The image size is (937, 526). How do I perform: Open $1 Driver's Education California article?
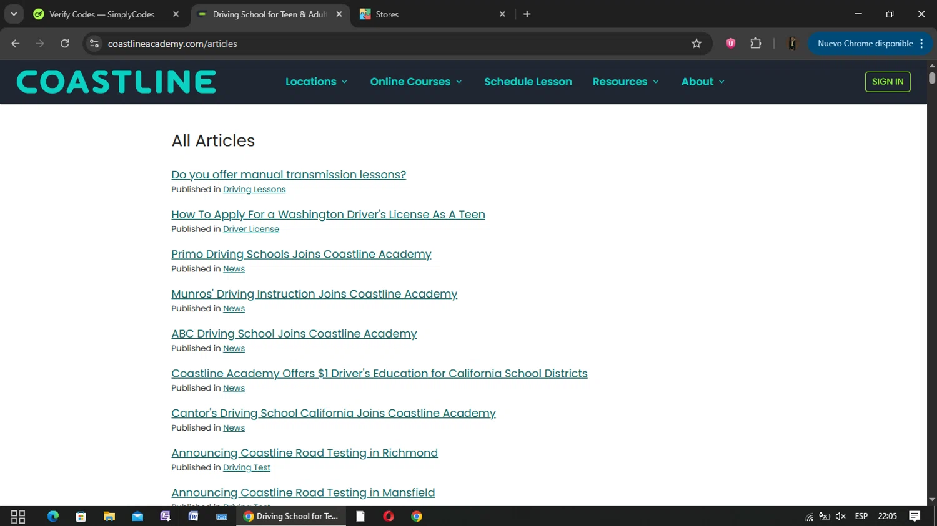click(379, 373)
